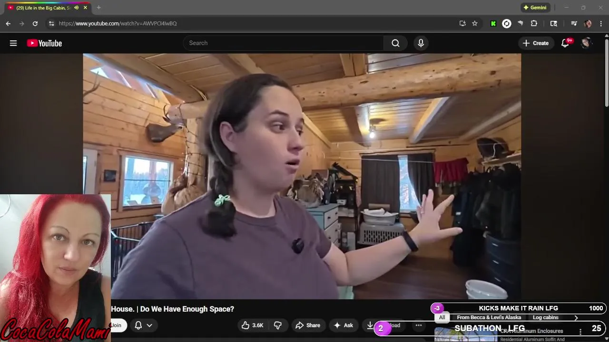Expand notification bell preferences dropdown
Image resolution: width=609 pixels, height=342 pixels.
149,325
